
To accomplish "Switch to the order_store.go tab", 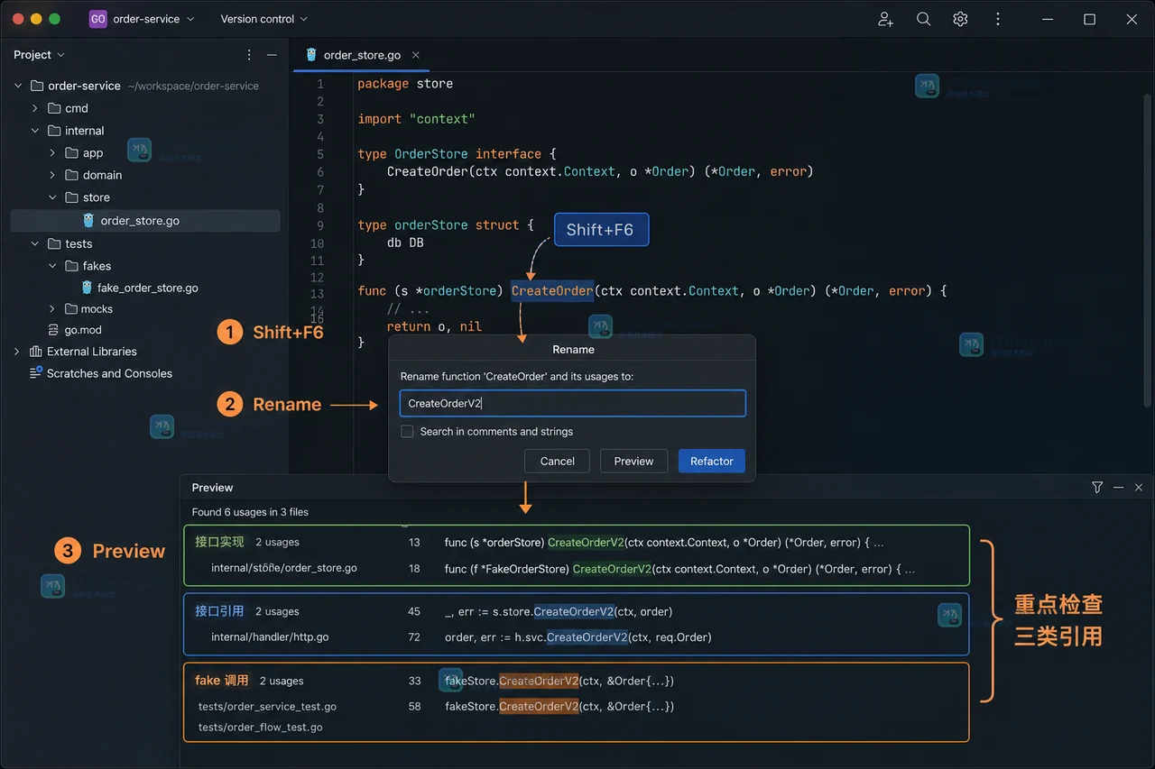I will click(x=362, y=55).
